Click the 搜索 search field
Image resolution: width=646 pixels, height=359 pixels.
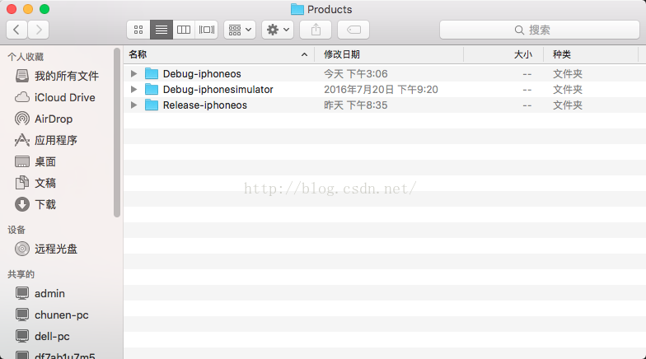click(x=540, y=30)
